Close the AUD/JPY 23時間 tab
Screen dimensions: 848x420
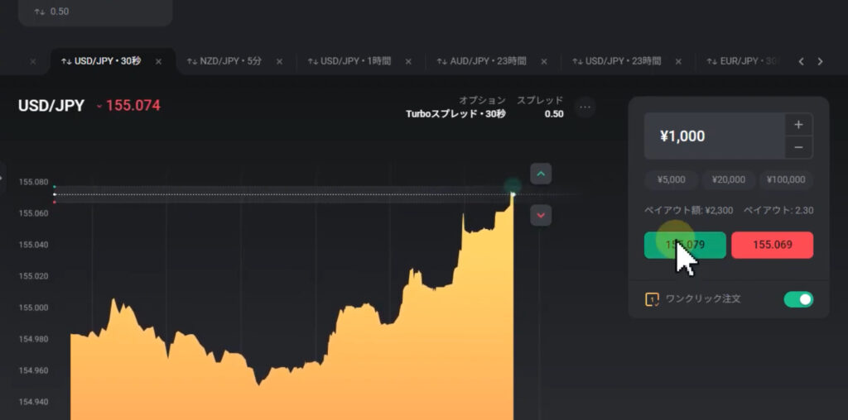coord(543,61)
